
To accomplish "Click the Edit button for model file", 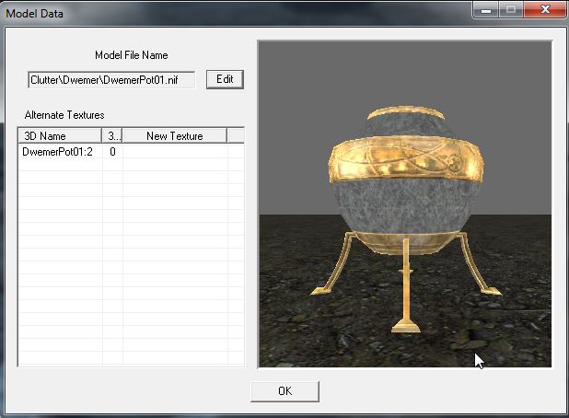I will [225, 79].
